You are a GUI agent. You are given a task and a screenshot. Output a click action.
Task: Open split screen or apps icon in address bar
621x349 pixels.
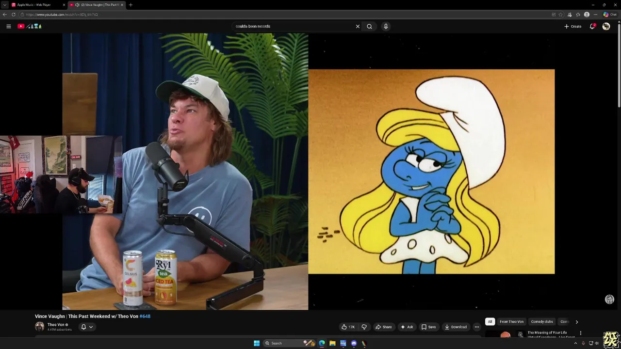[554, 15]
